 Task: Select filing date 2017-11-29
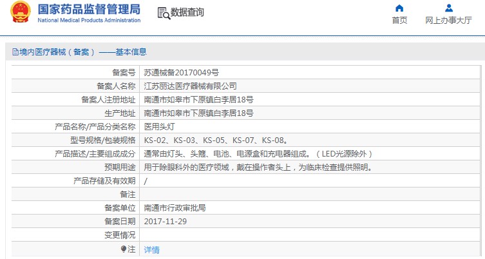[165, 222]
